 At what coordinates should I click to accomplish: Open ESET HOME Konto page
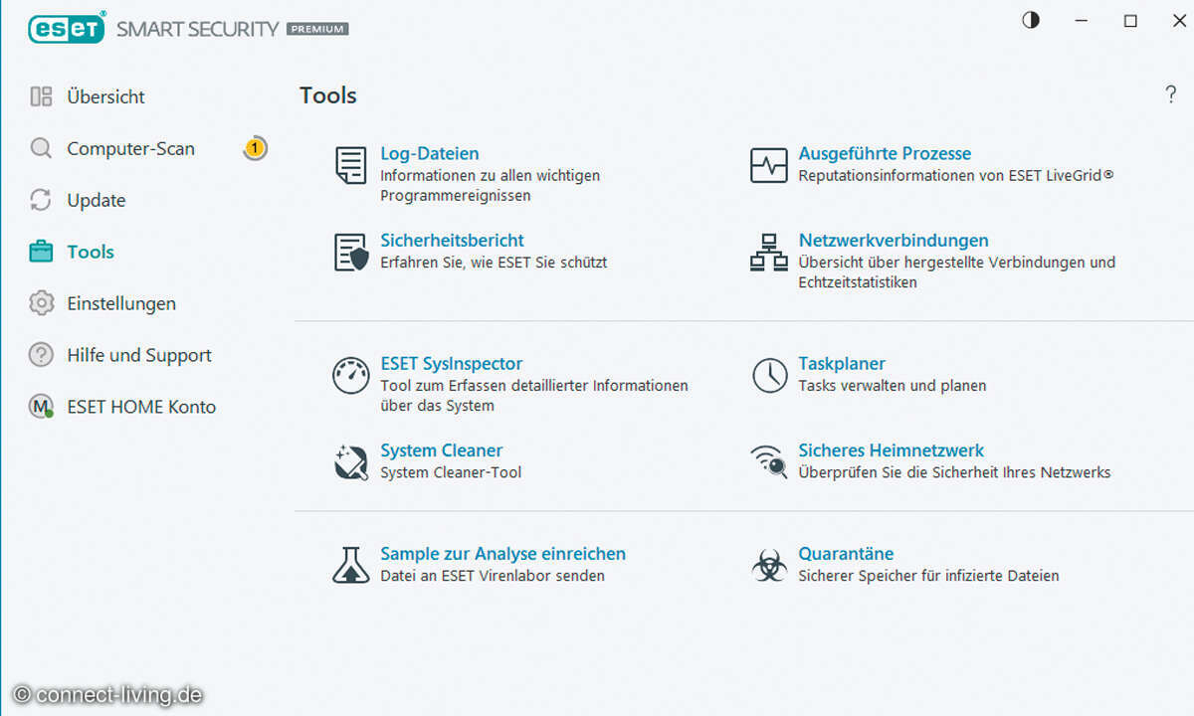coord(141,407)
